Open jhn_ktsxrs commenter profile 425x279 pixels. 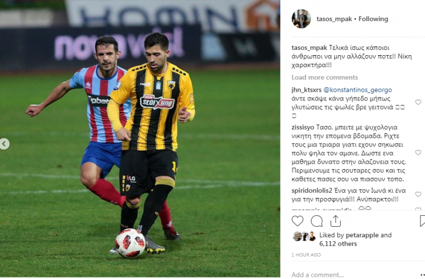[x=306, y=90]
